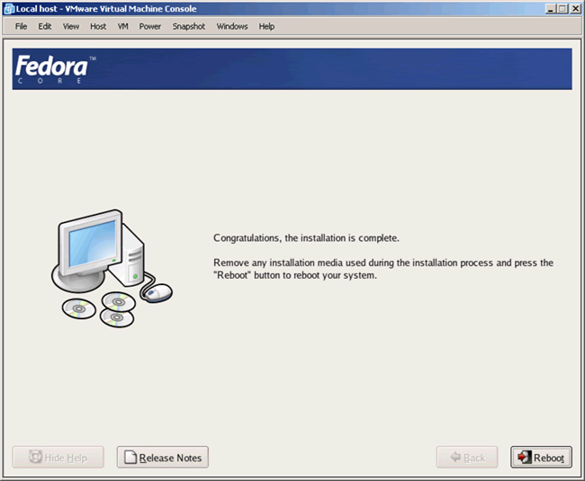The image size is (585, 481).
Task: Open the File menu
Action: pyautogui.click(x=21, y=26)
